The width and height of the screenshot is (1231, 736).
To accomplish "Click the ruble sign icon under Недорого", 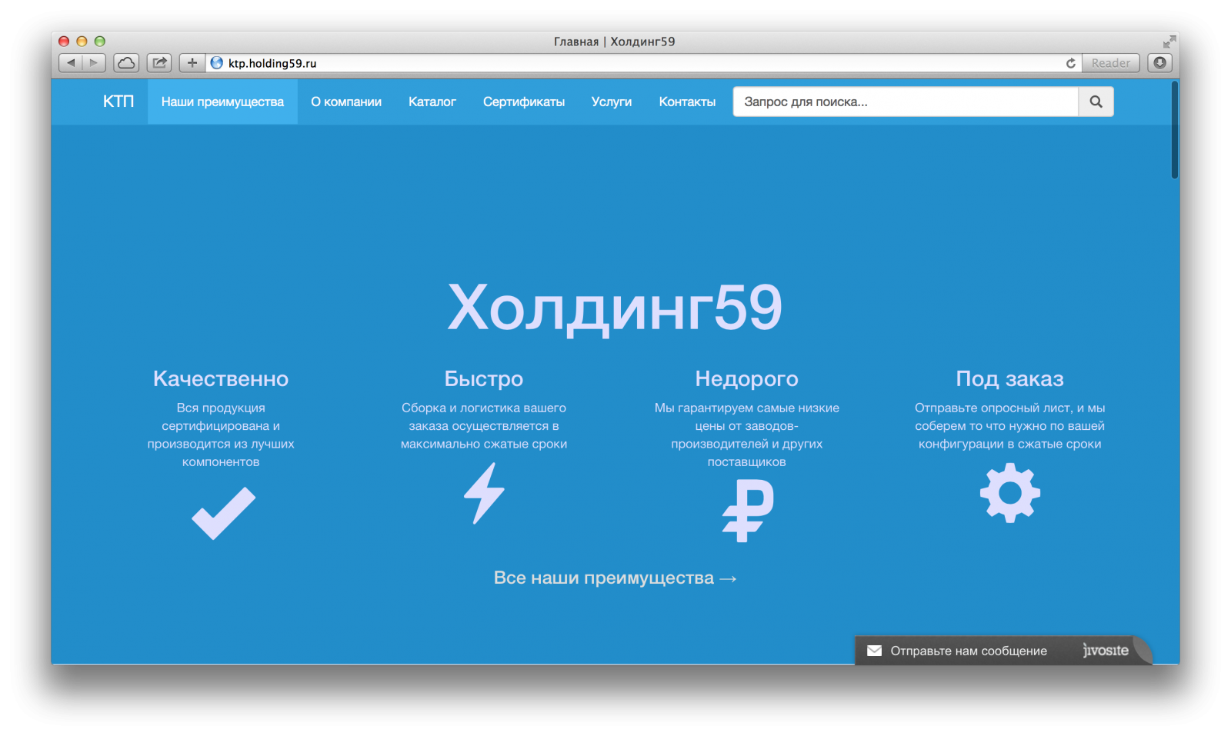I will [x=747, y=511].
